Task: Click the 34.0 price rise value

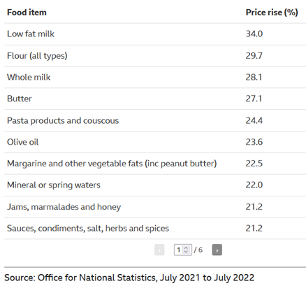Action: click(254, 34)
